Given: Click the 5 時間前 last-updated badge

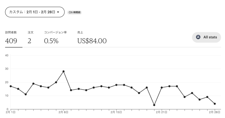Looking at the screenshot, I should coord(75,12).
